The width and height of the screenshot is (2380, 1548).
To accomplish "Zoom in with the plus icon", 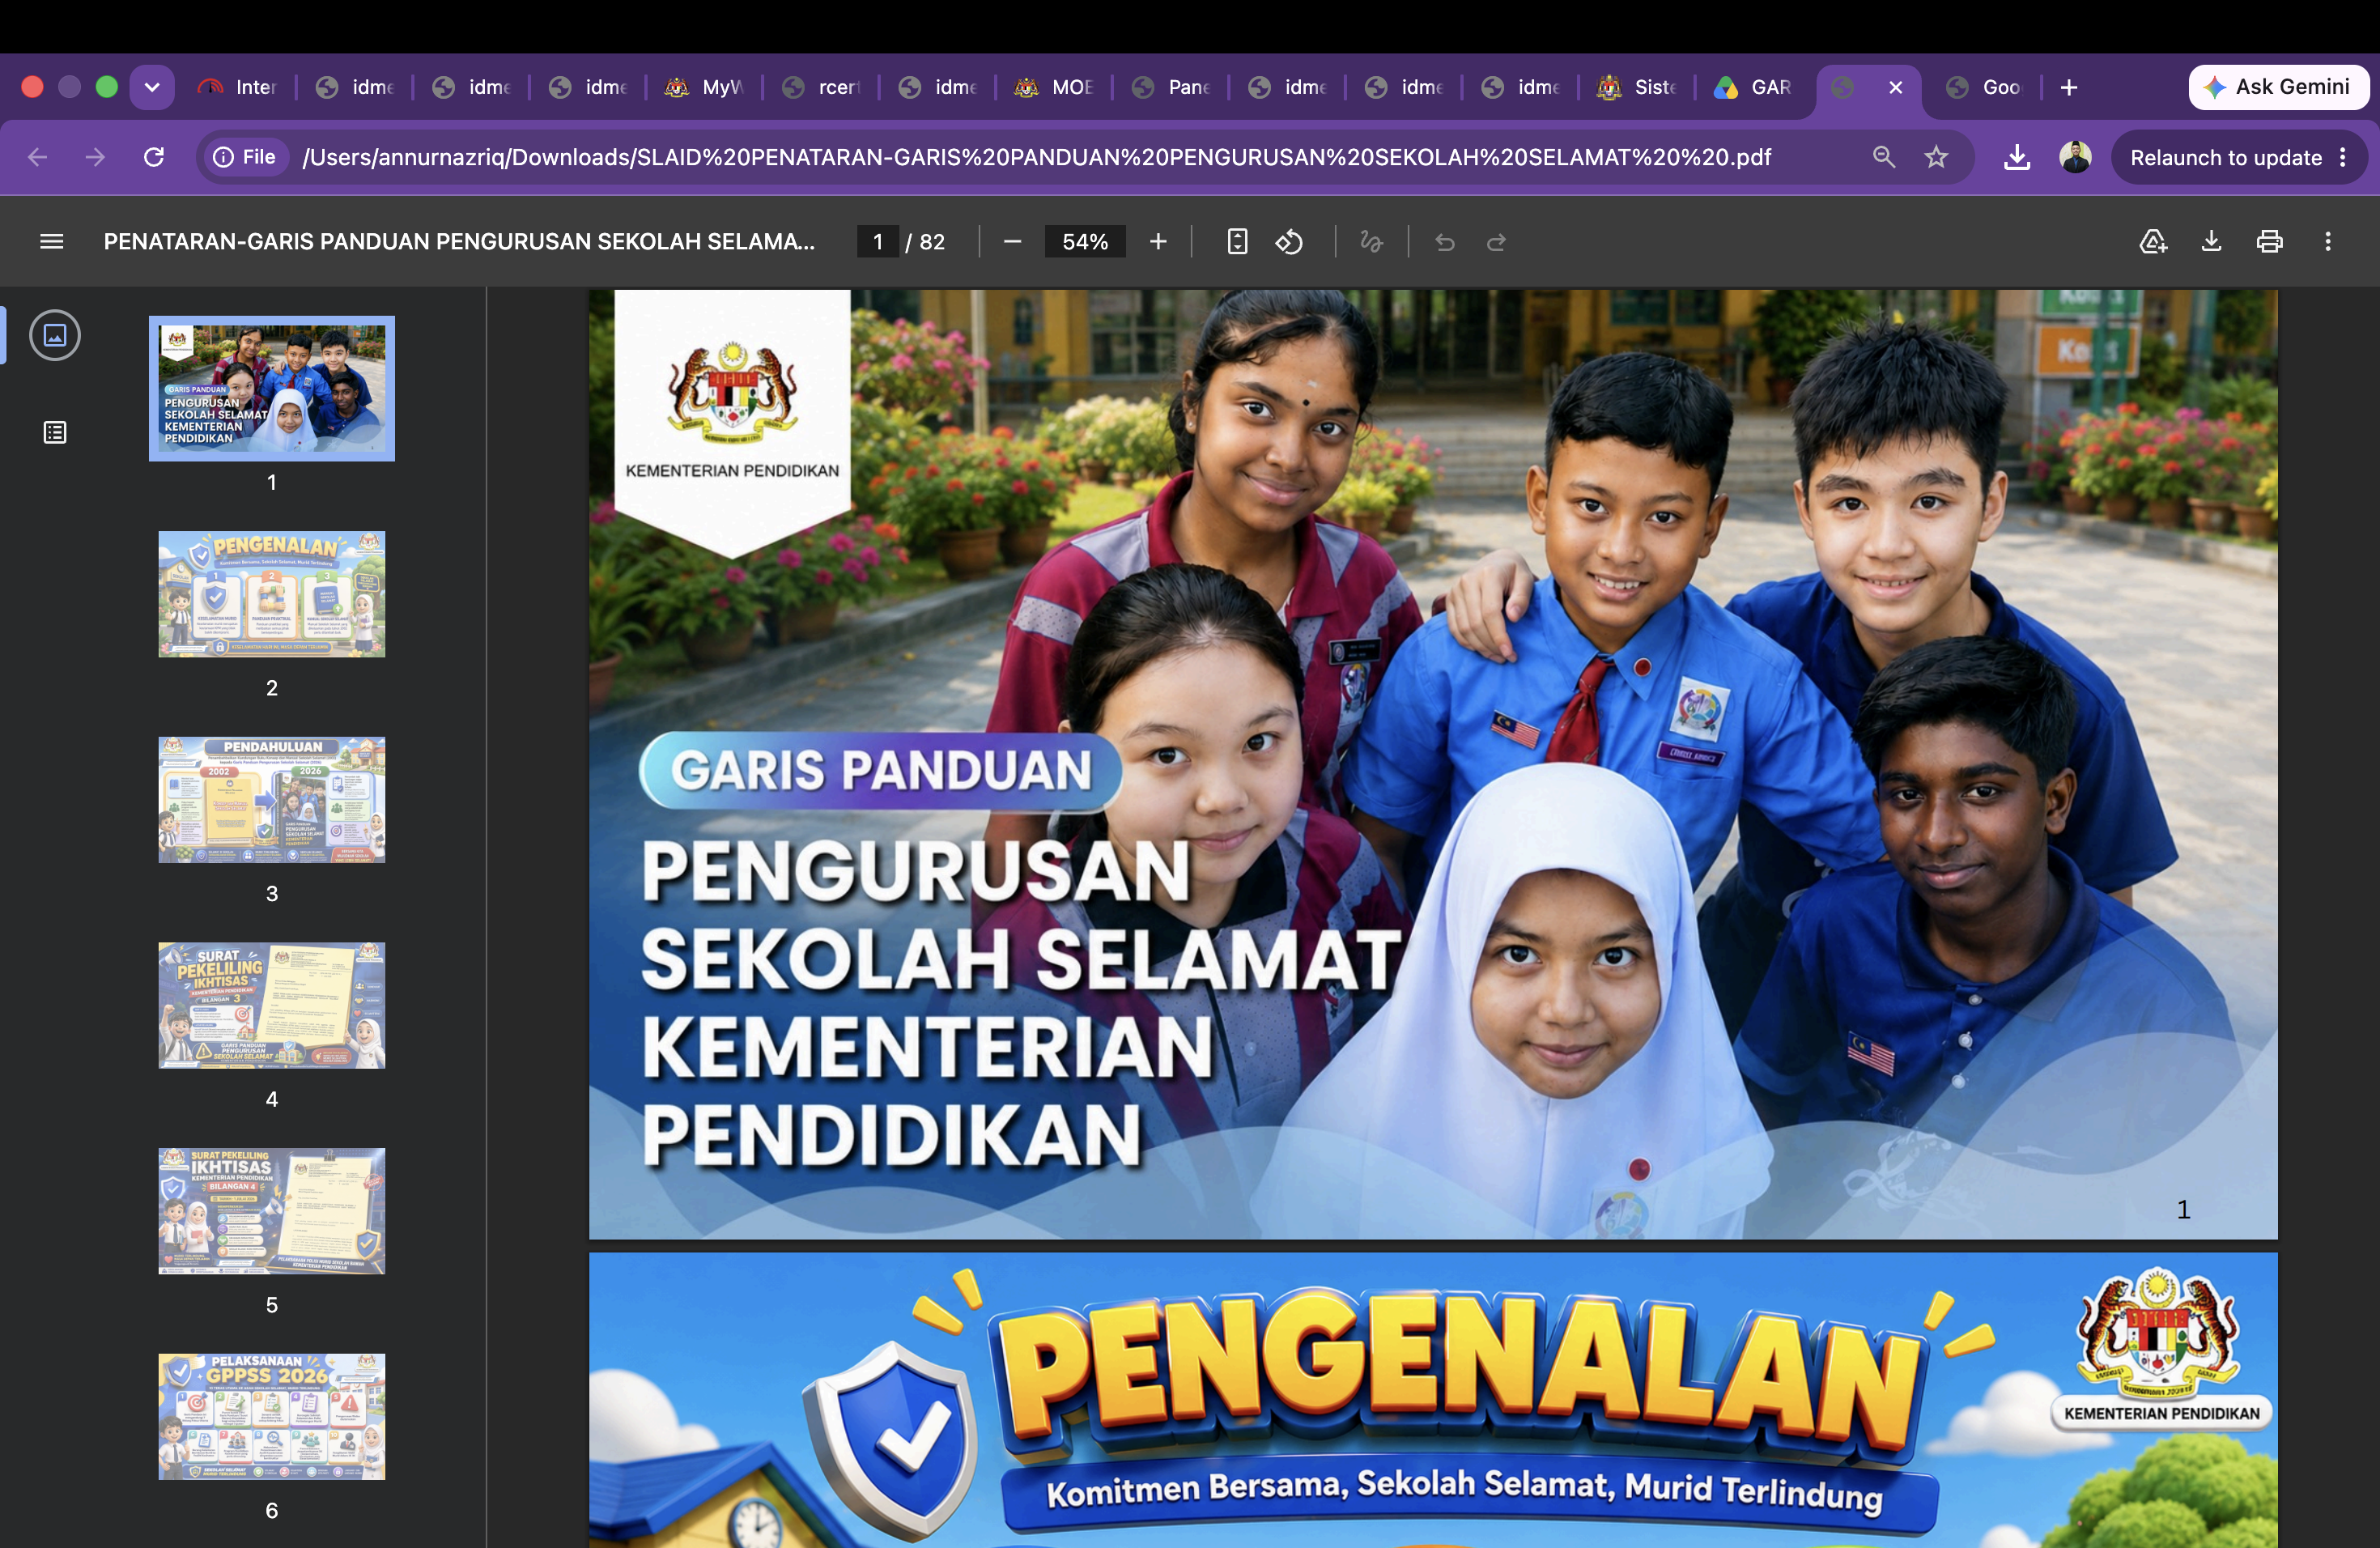I will click(1158, 241).
